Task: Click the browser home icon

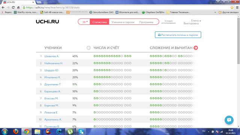Action: (18, 7)
